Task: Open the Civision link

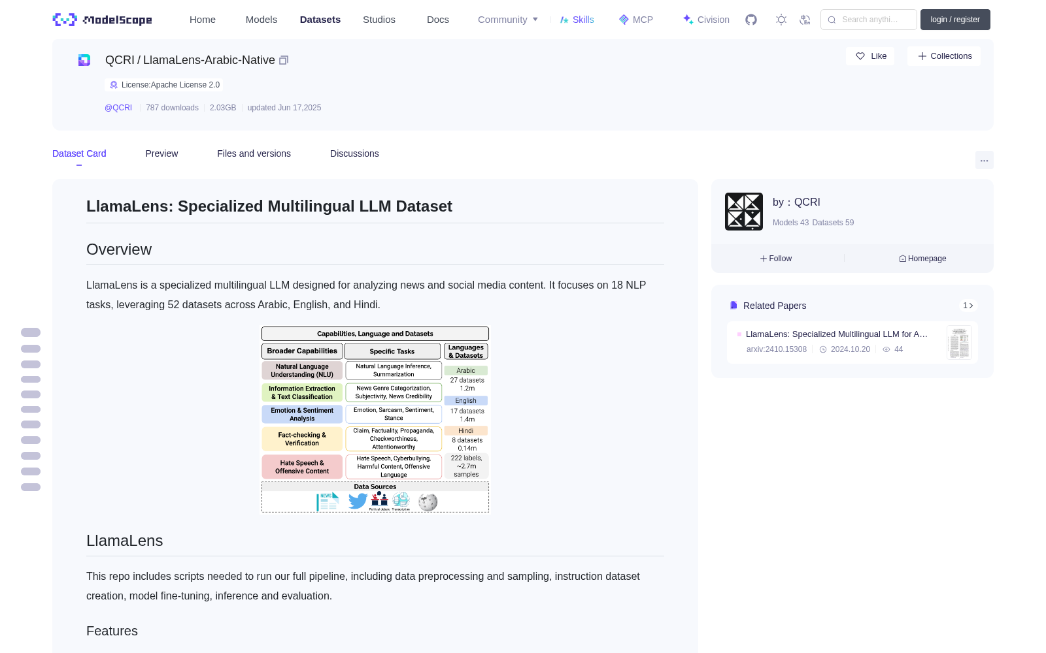Action: tap(706, 20)
